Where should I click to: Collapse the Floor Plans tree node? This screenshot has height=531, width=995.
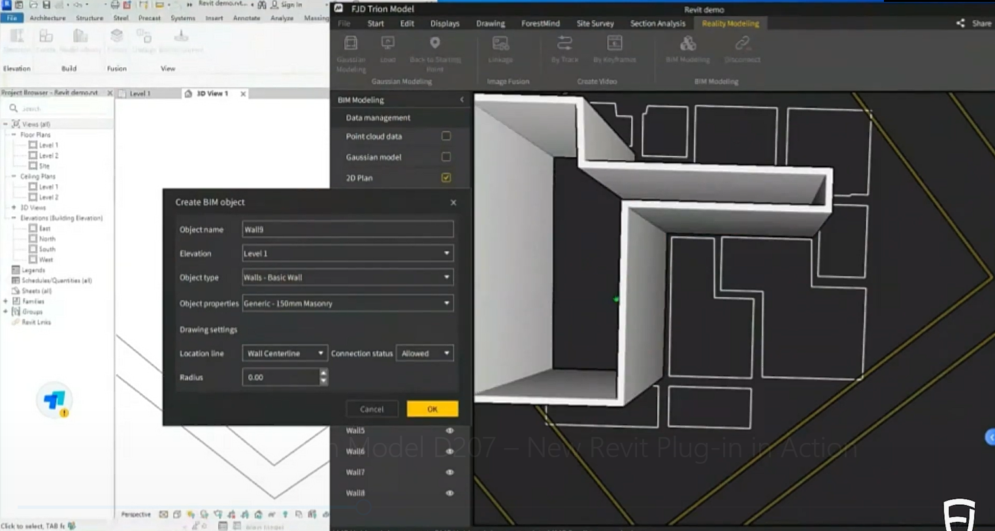coord(14,135)
